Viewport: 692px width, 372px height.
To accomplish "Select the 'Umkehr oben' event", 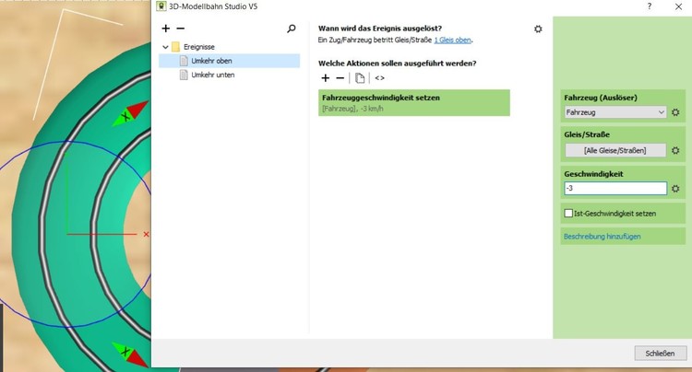I will [x=230, y=61].
